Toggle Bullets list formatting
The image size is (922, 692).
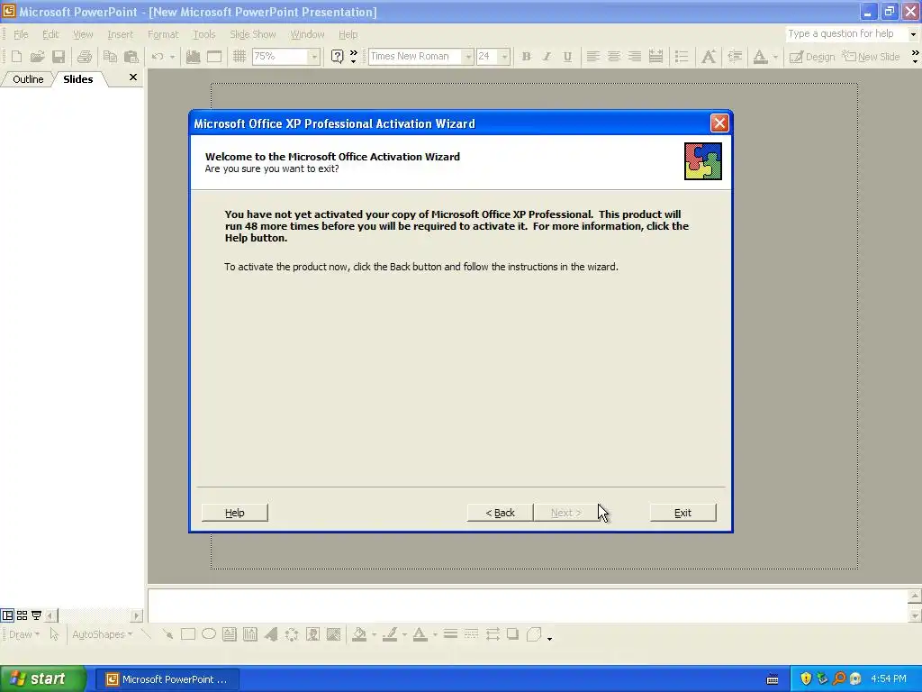pyautogui.click(x=682, y=57)
